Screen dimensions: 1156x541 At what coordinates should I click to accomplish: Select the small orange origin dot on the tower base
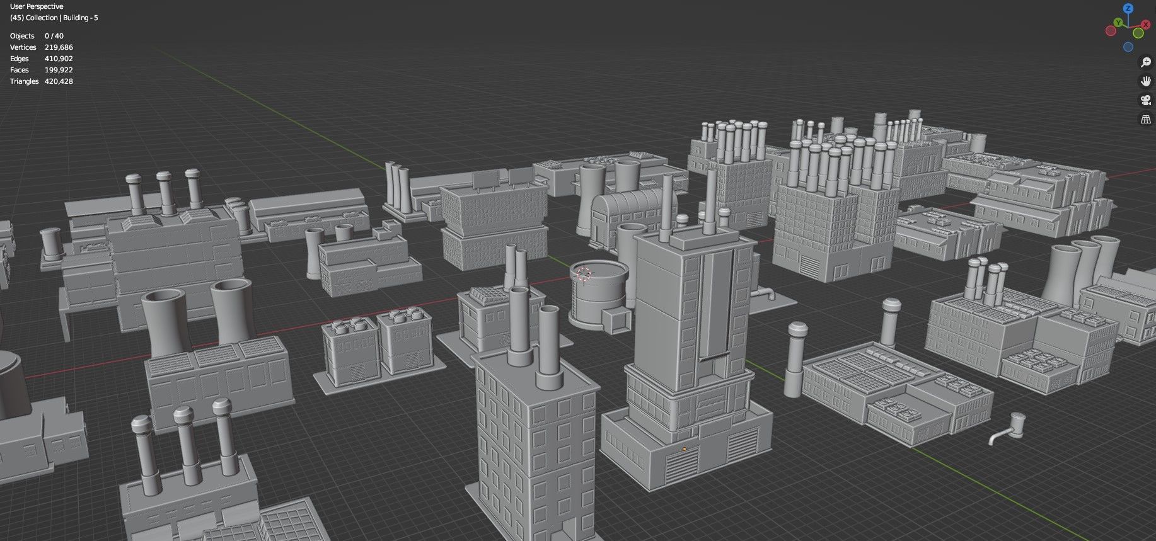click(685, 449)
